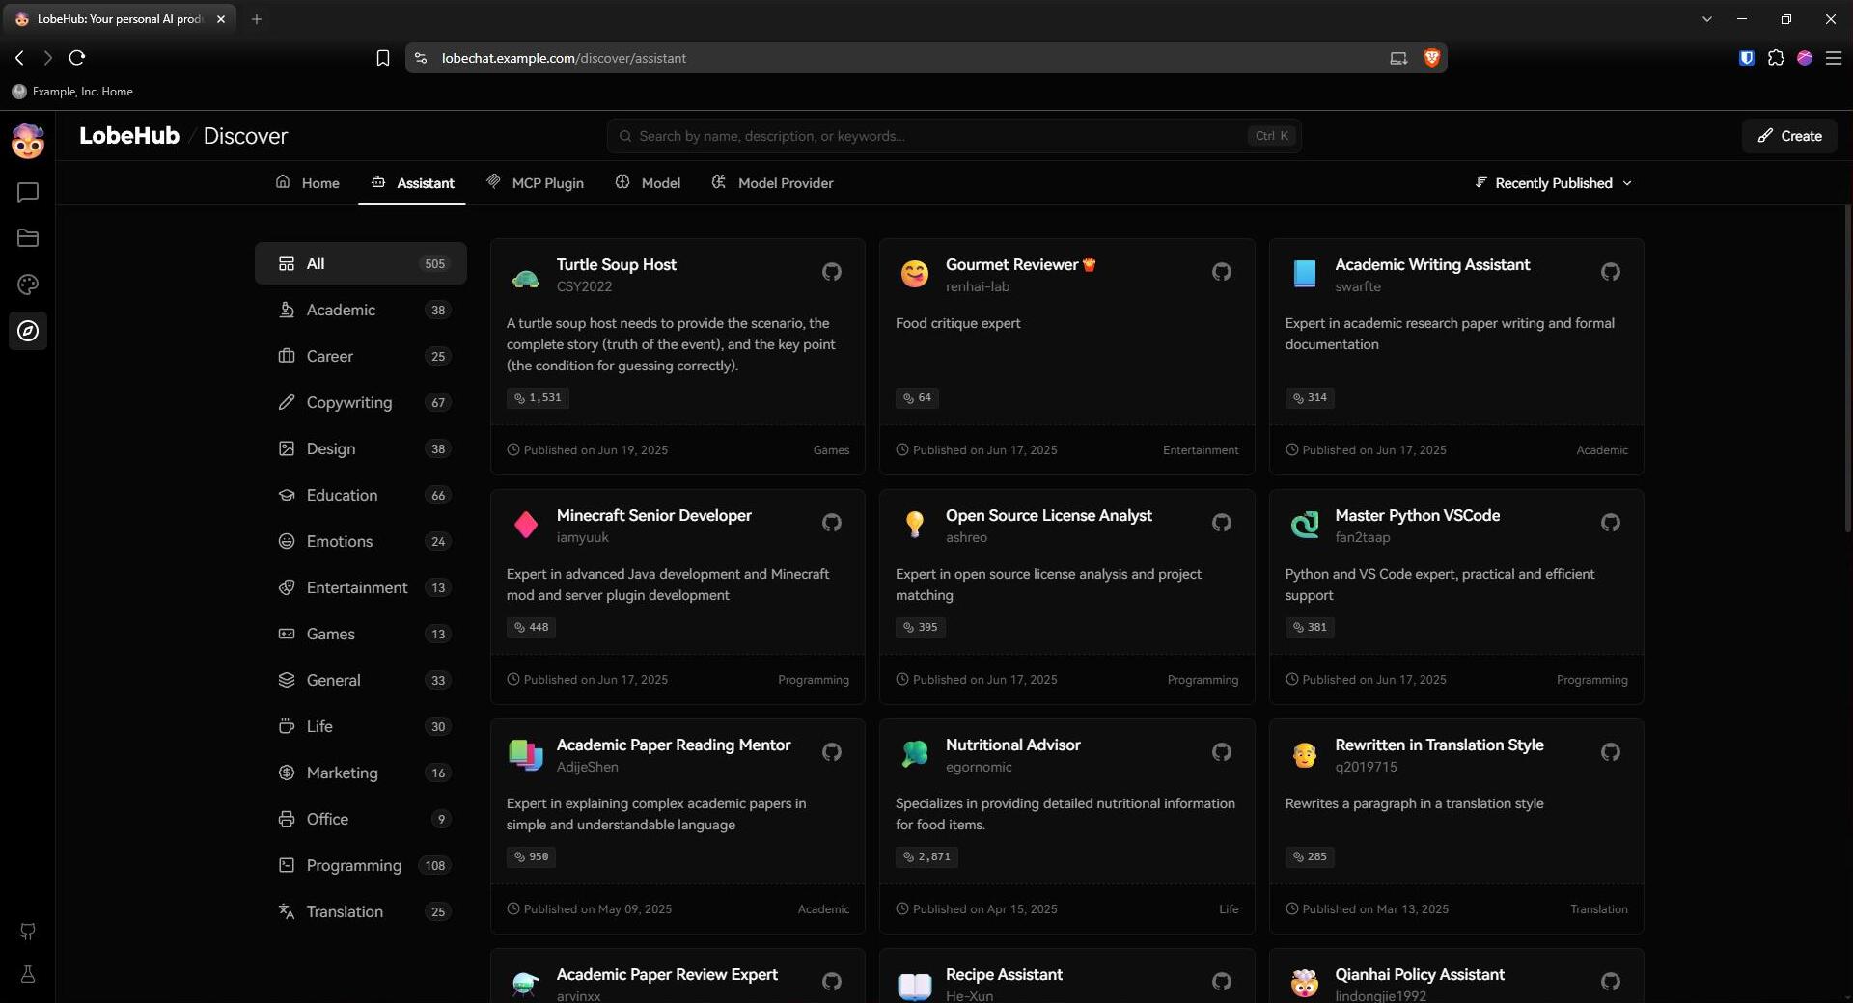Click the search assistants input field

(954, 136)
